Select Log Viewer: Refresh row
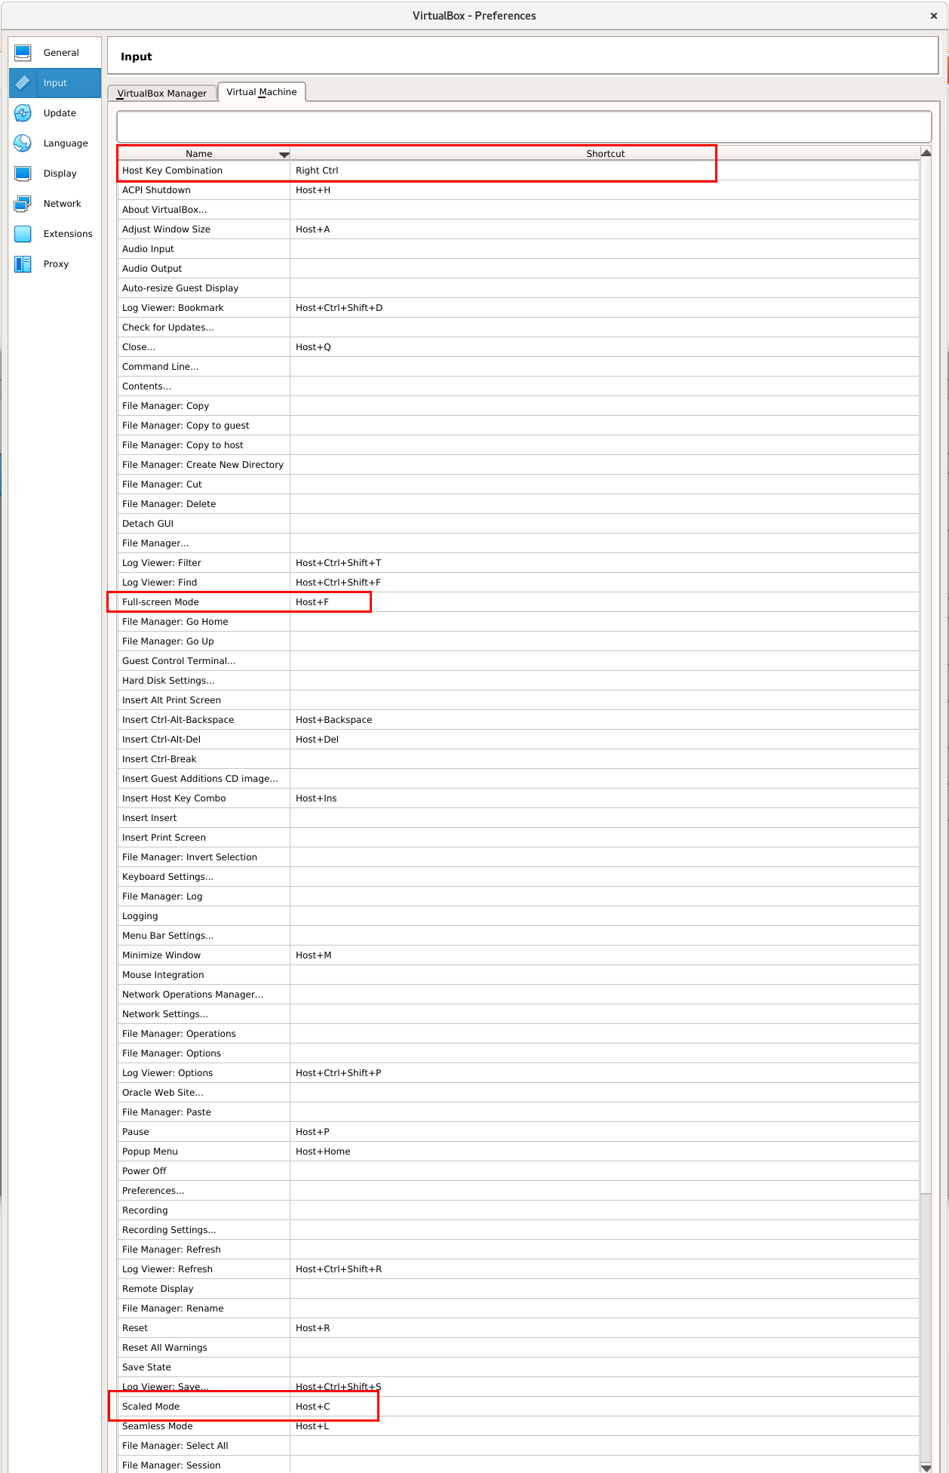This screenshot has height=1473, width=949. tap(518, 1269)
